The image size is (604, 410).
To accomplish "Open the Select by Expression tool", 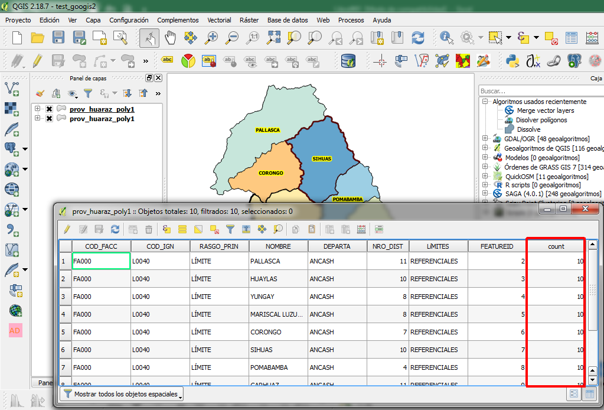I will (166, 230).
